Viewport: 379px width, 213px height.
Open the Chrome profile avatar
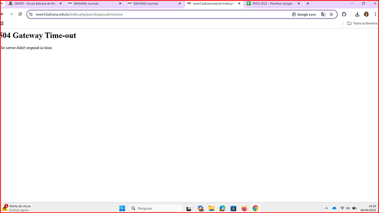[x=366, y=14]
